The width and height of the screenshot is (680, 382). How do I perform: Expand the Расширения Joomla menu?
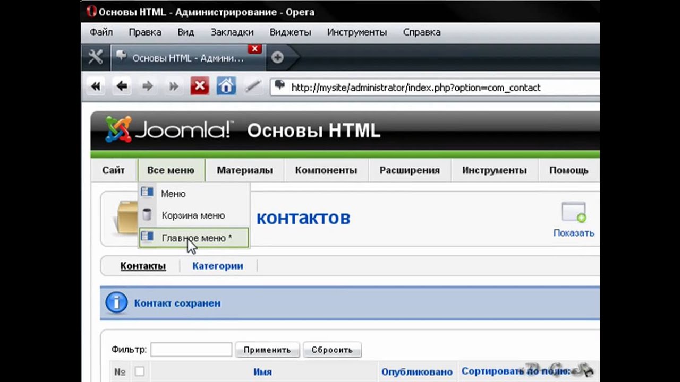click(x=410, y=170)
